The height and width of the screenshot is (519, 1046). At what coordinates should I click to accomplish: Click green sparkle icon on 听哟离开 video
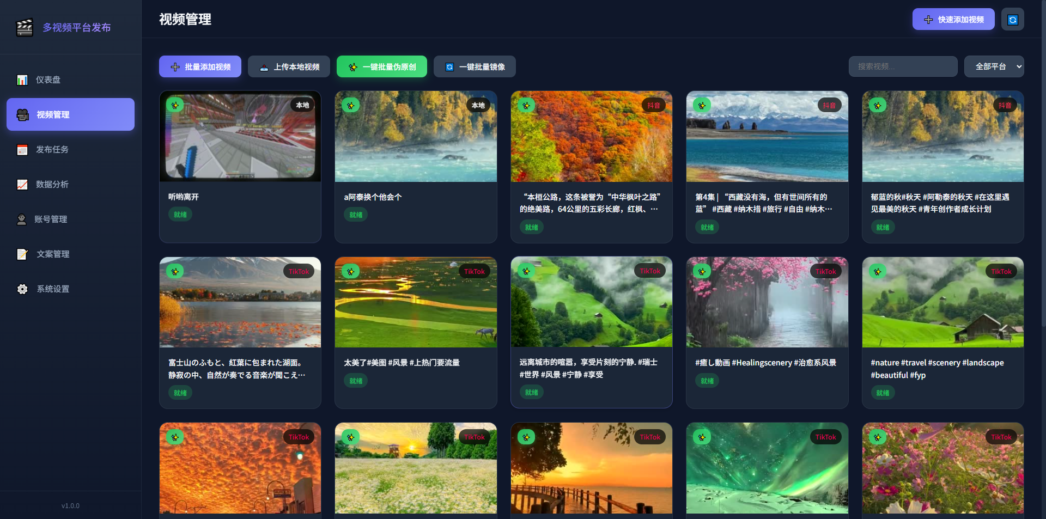click(175, 106)
